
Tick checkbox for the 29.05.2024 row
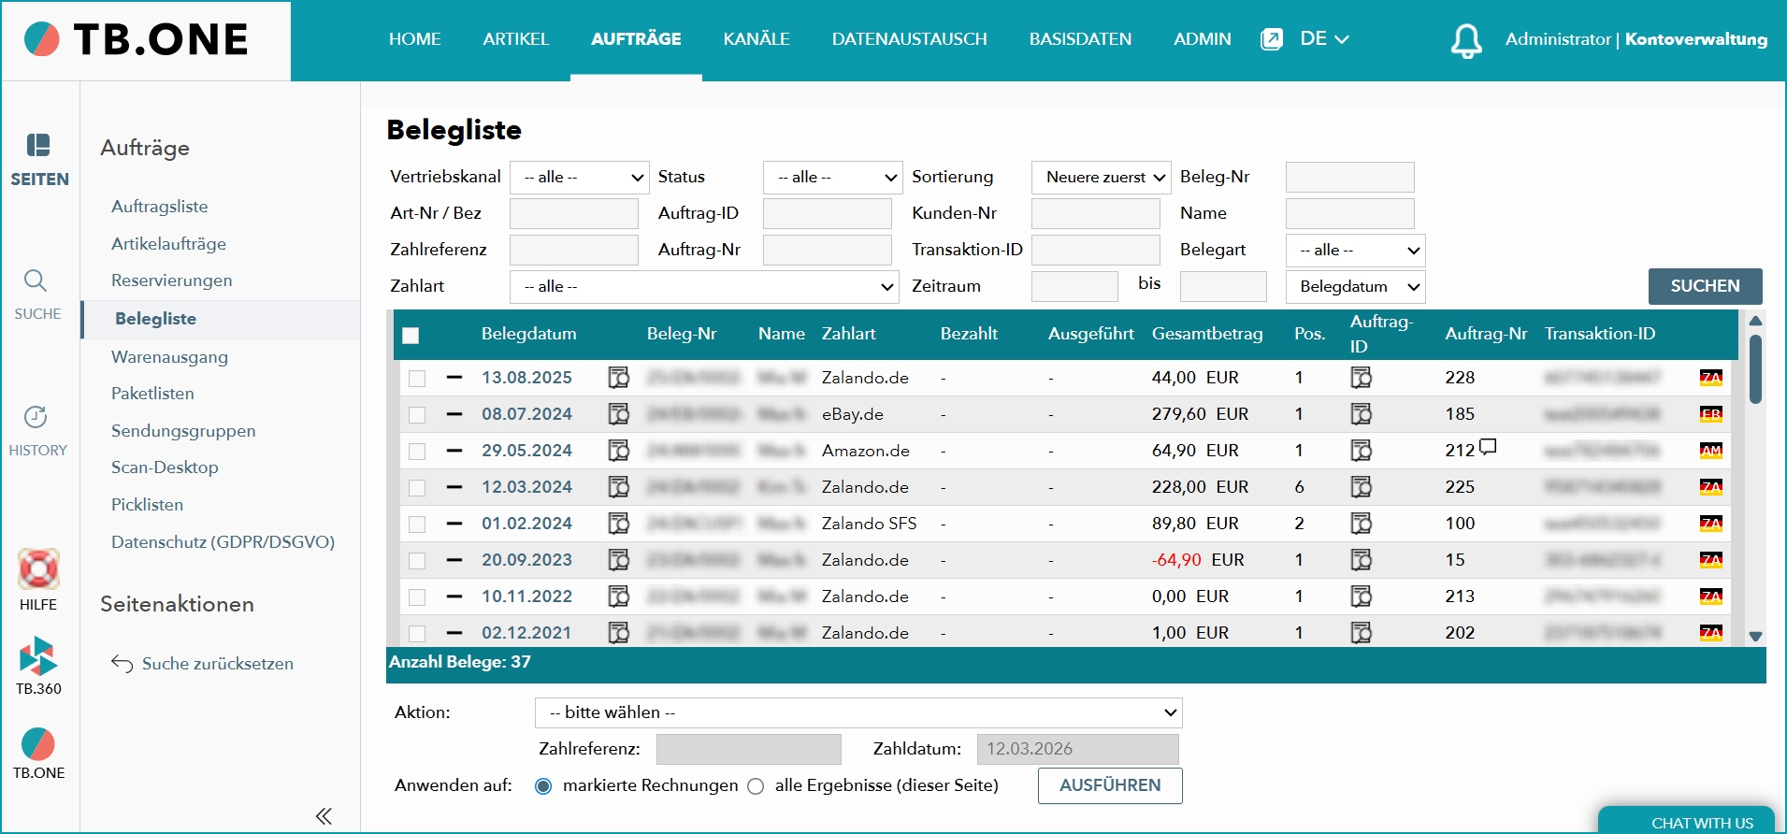click(x=417, y=452)
